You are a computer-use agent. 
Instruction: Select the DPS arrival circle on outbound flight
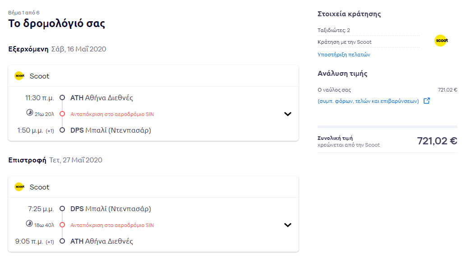[62, 130]
